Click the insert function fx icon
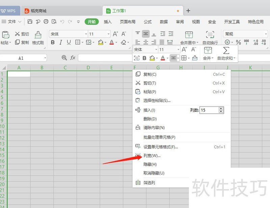Screen dimensions: 270x208 [73, 58]
